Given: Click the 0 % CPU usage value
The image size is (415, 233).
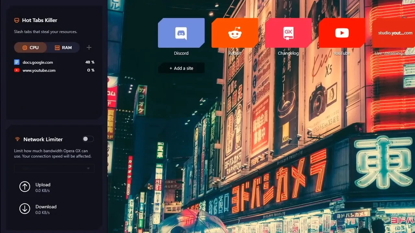Looking at the screenshot, I should [91, 70].
